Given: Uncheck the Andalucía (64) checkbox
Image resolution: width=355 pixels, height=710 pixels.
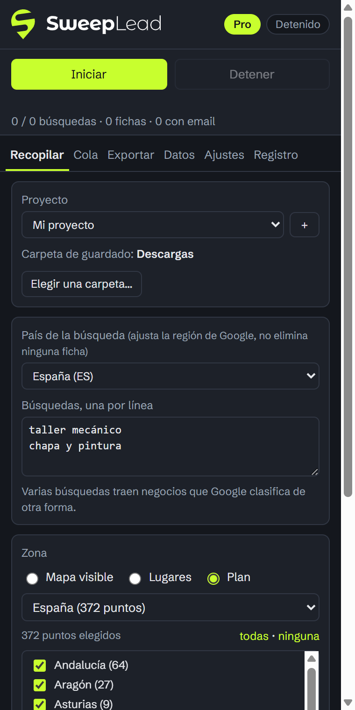Looking at the screenshot, I should (x=40, y=665).
